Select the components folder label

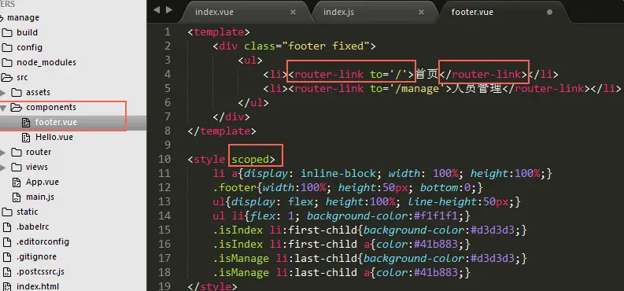tap(51, 107)
